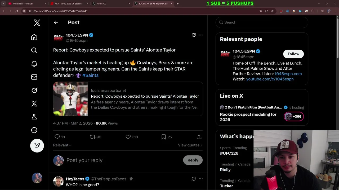
Task: Close the Home / X tab
Action: 129,4
